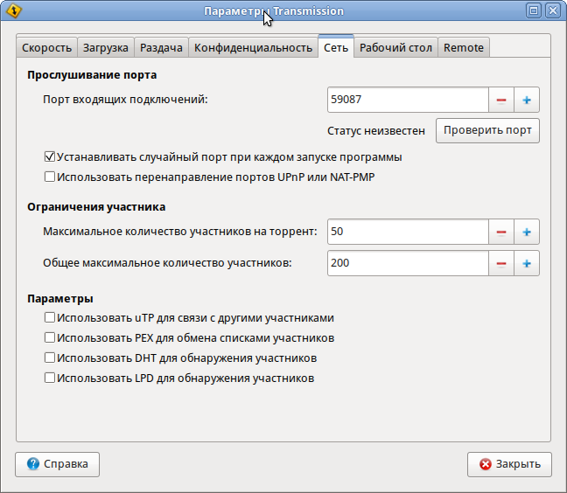Open the Remote tab
Viewport: 567px width, 493px height.
(464, 48)
